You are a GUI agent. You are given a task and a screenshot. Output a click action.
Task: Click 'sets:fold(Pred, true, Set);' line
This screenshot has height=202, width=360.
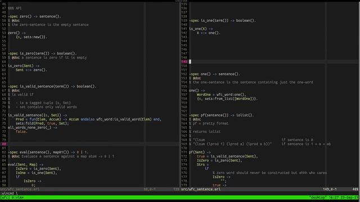(x=42, y=123)
